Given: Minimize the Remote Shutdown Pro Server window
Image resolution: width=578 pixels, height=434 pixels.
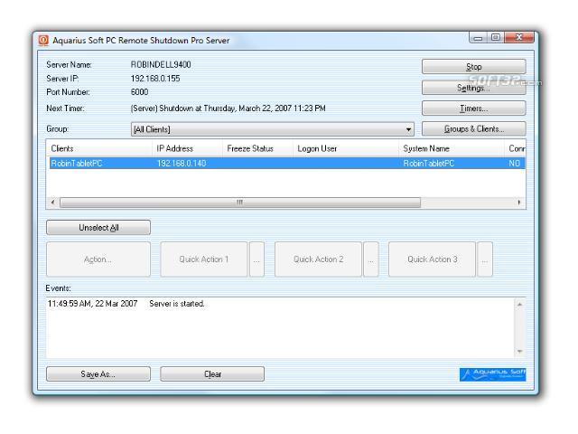Looking at the screenshot, I should click(x=478, y=38).
